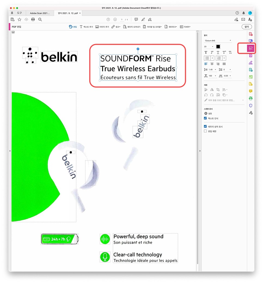The image size is (263, 283).
Task: Toggle the 테두리 상자 표시 checkbox
Action: (x=205, y=126)
